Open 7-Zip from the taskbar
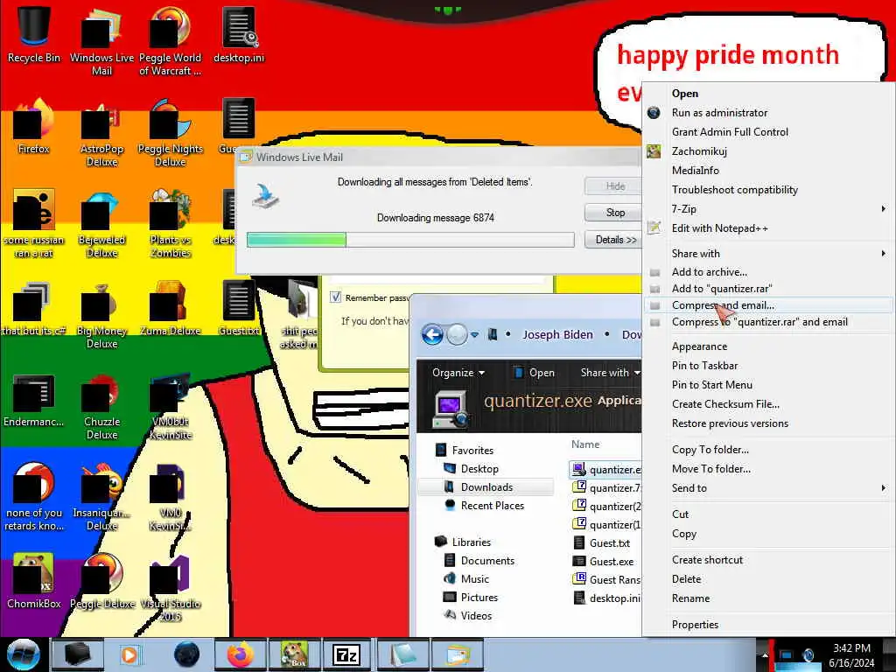This screenshot has width=896, height=672. pos(346,654)
